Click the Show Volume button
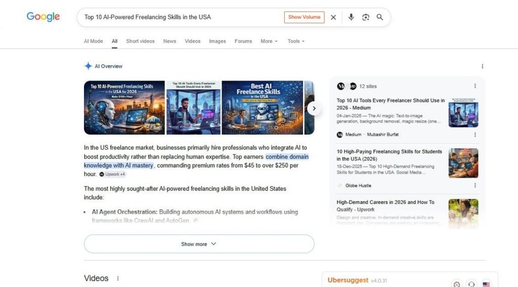 coord(304,17)
